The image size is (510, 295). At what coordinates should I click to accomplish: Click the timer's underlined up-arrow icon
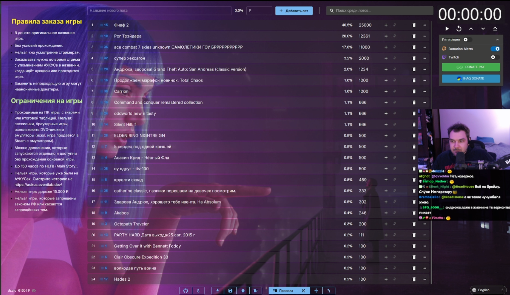(x=495, y=29)
